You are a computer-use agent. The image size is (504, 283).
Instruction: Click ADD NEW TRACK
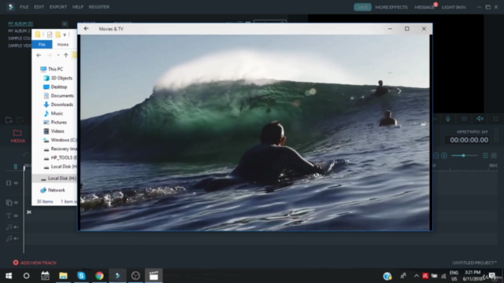pos(35,263)
